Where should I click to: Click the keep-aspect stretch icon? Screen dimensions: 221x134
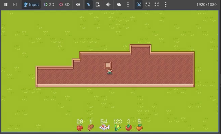147,4
